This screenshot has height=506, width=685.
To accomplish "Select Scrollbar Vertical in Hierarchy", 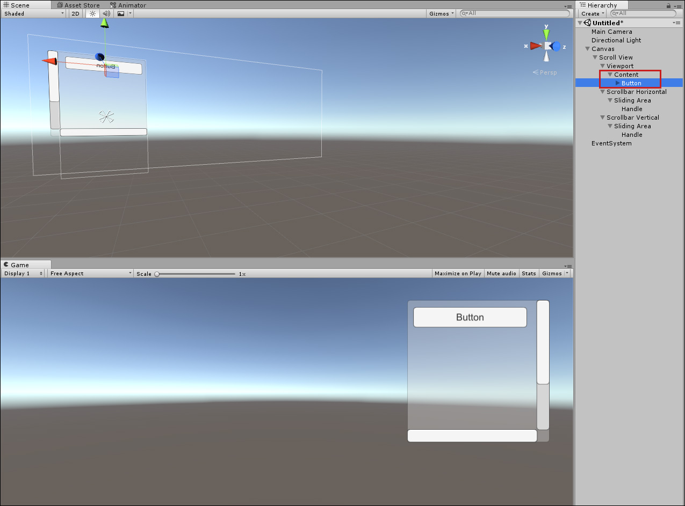I will tap(633, 118).
